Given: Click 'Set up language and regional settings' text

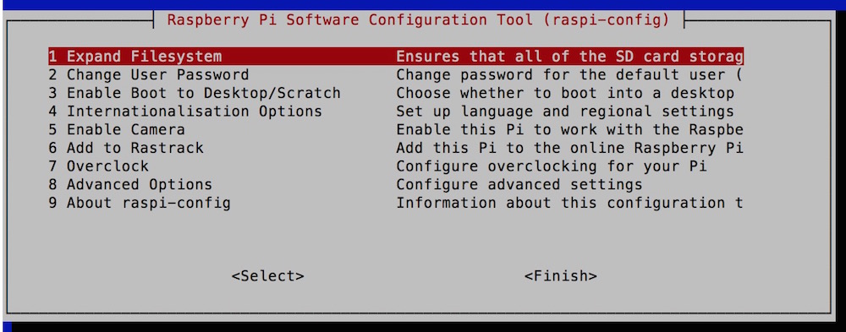Looking at the screenshot, I should (565, 112).
